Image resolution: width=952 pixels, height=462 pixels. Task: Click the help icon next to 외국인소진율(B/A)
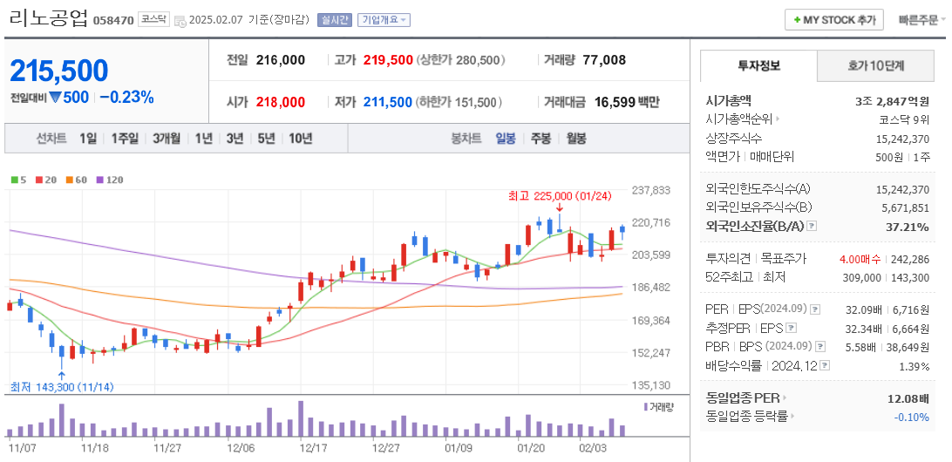813,226
